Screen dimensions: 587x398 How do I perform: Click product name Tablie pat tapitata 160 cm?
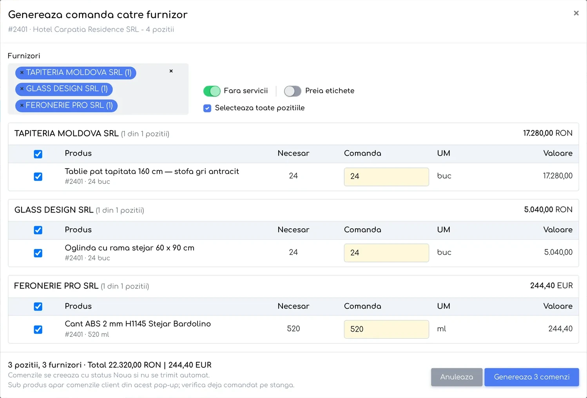(x=152, y=171)
